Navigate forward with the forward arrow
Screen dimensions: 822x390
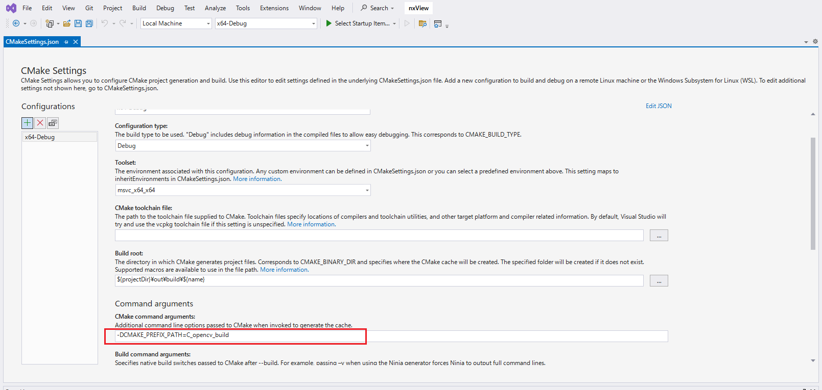point(33,23)
